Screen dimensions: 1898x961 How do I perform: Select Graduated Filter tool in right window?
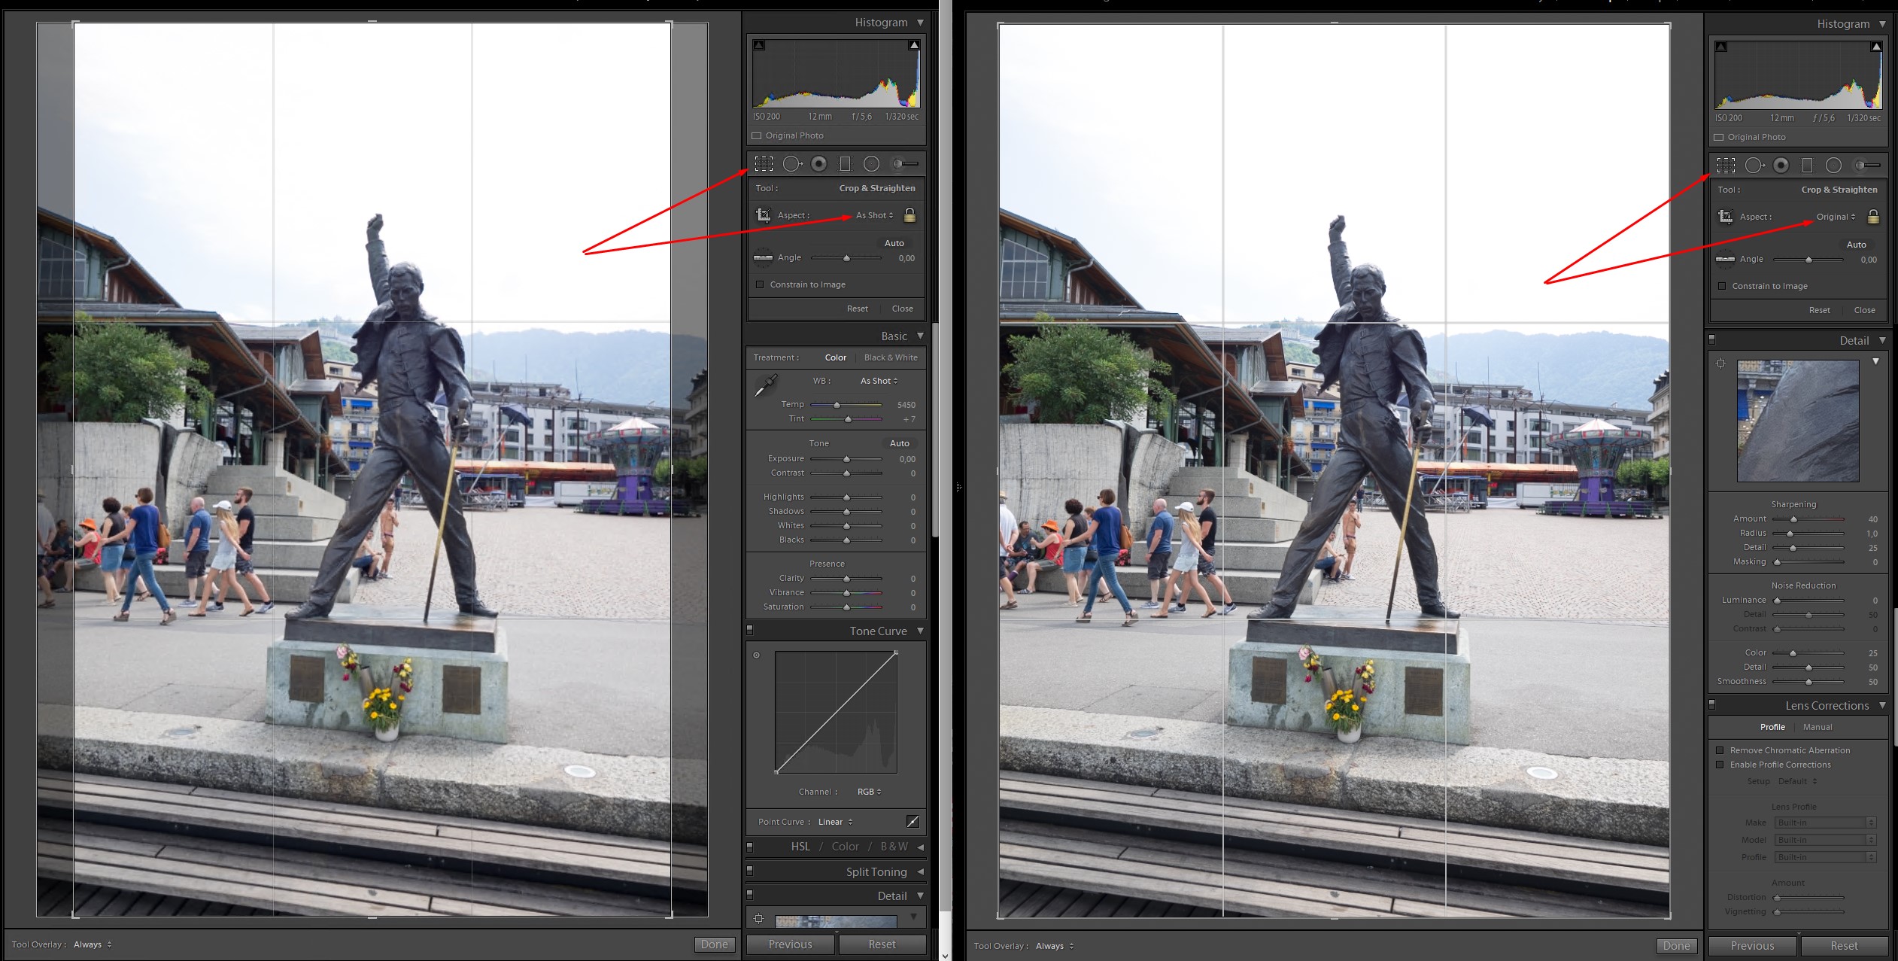[1807, 165]
